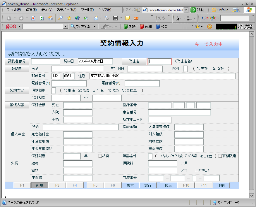Open the ウェブ検索 dropdown arrow

point(95,27)
